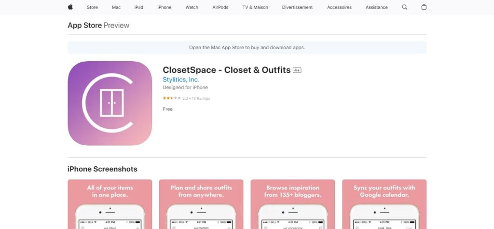The image size is (494, 229).
Task: Click the Apple logo icon
Action: (x=70, y=7)
